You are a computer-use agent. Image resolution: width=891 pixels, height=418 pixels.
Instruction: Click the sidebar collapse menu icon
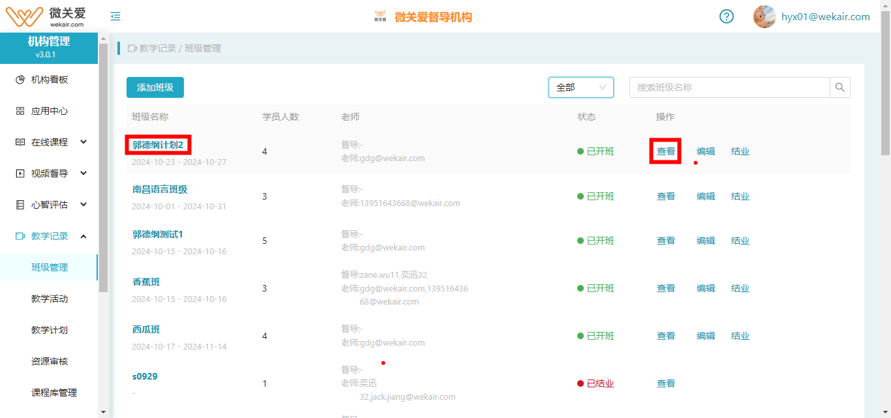[115, 16]
